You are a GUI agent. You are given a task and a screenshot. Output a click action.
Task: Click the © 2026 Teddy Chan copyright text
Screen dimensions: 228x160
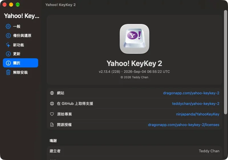134,77
